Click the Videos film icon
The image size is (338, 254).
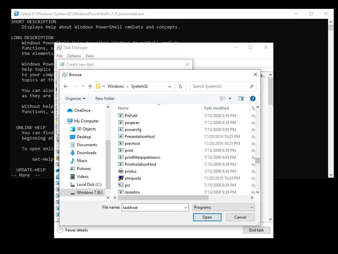[x=73, y=177]
